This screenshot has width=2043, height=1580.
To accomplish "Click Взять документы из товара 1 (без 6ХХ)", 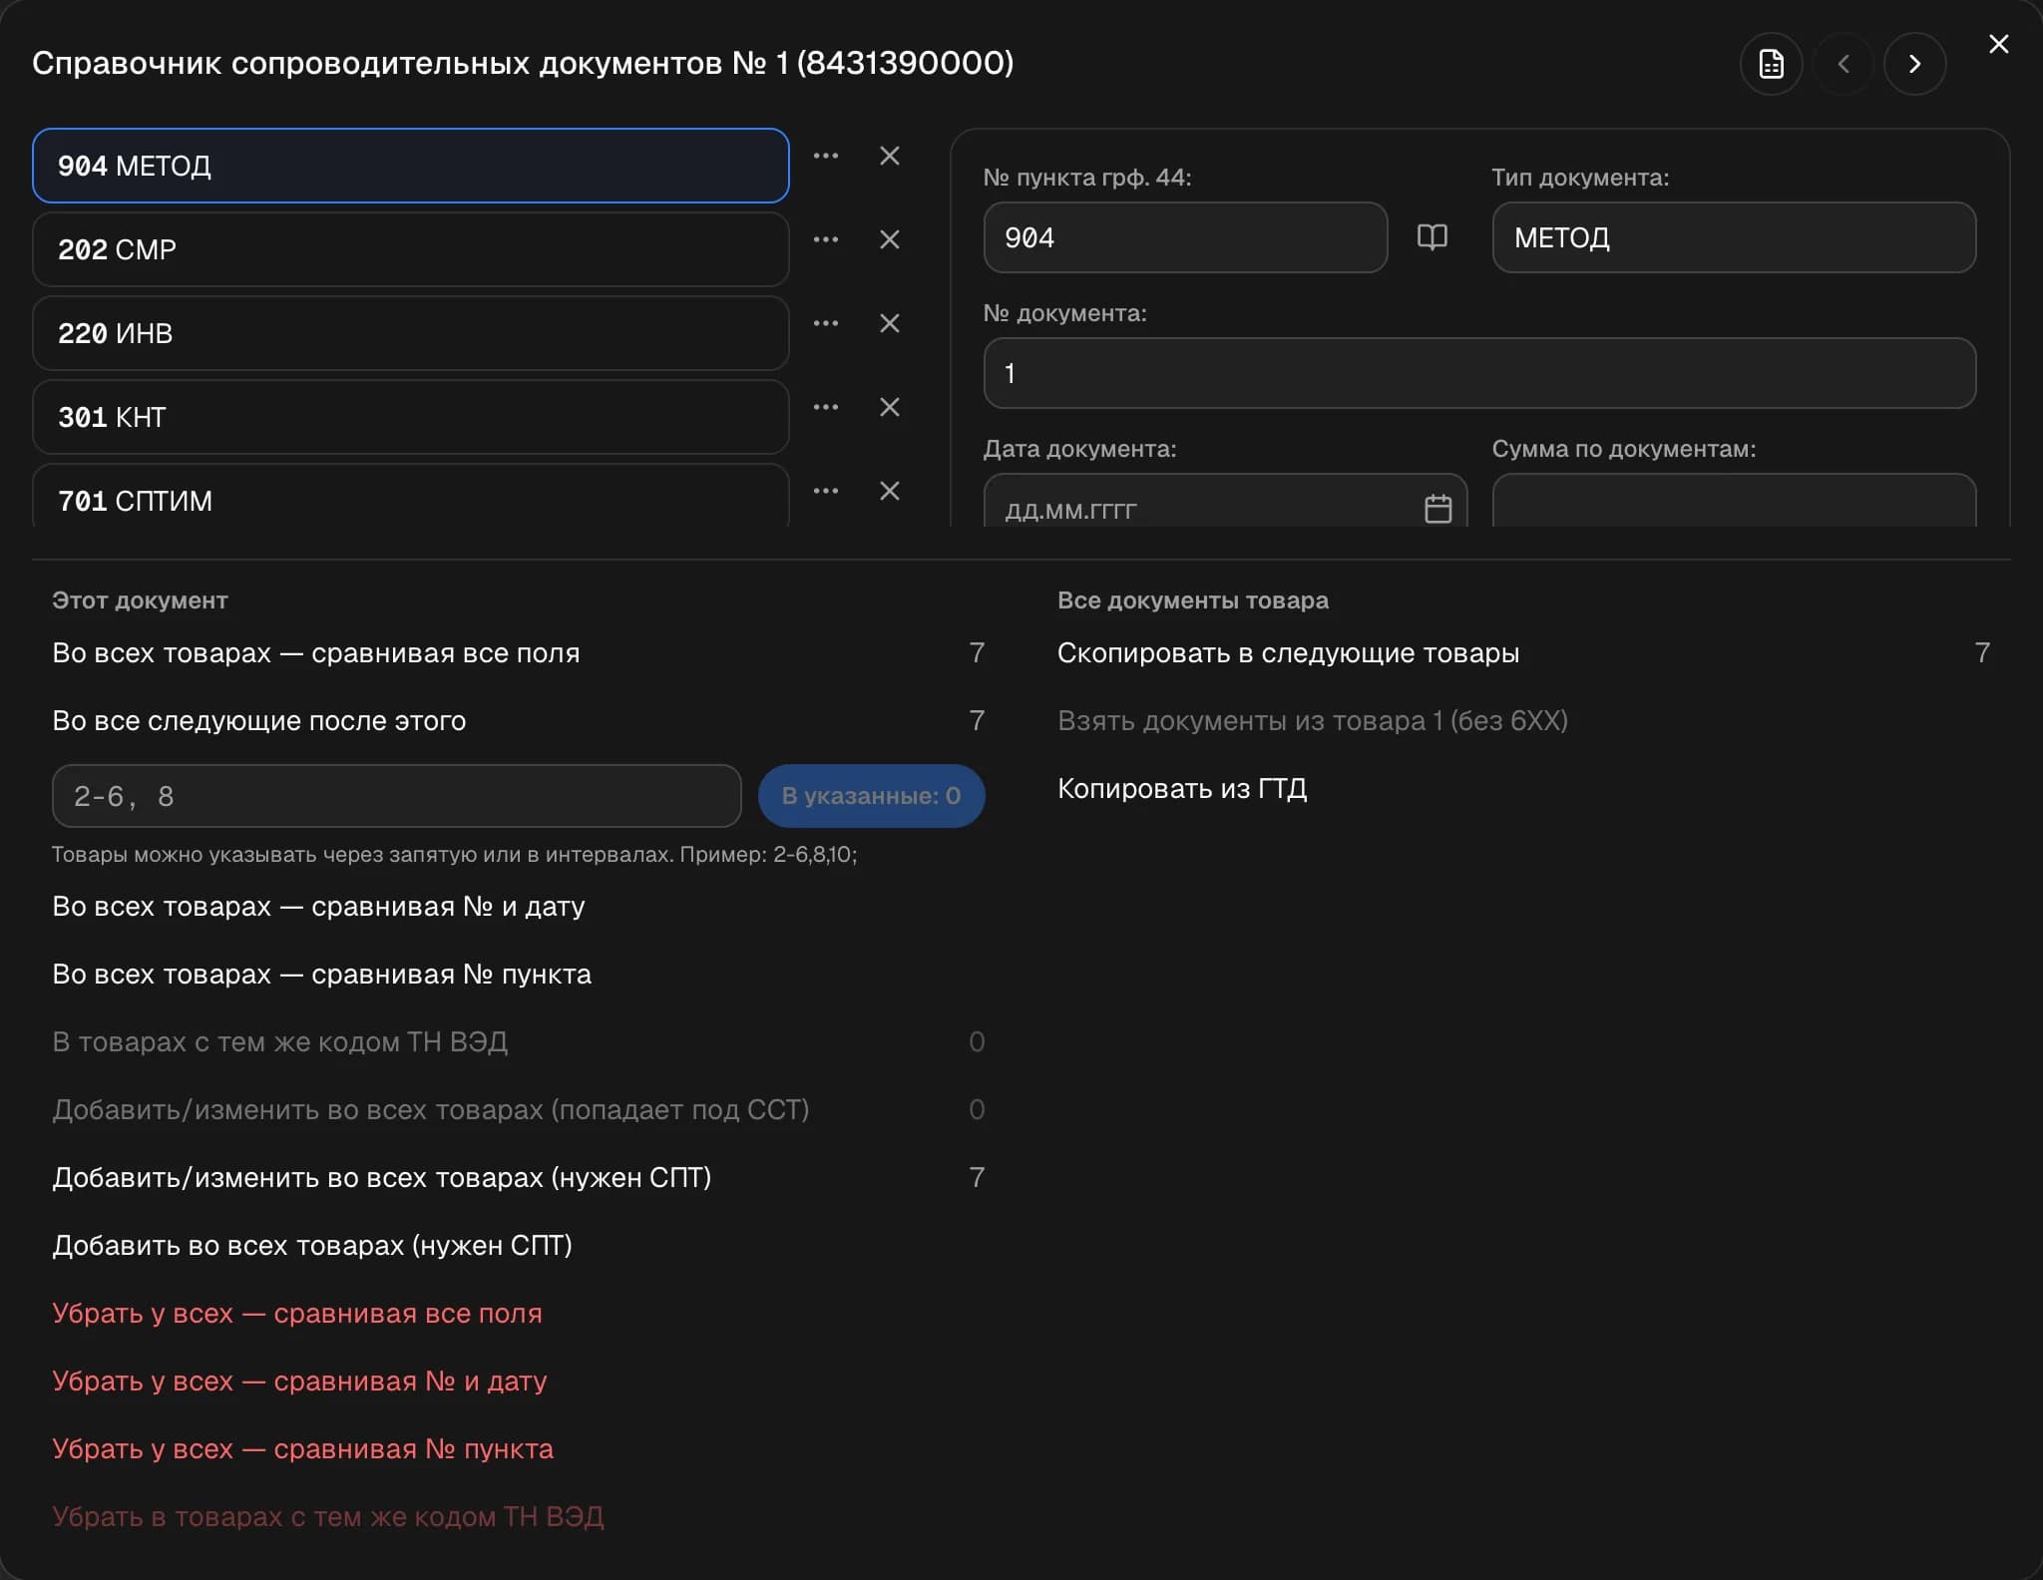I will (x=1524, y=721).
